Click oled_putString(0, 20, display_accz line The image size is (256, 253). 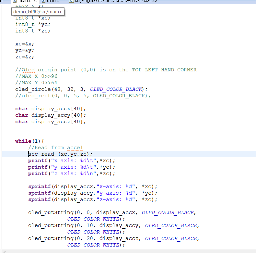[x=114, y=238]
